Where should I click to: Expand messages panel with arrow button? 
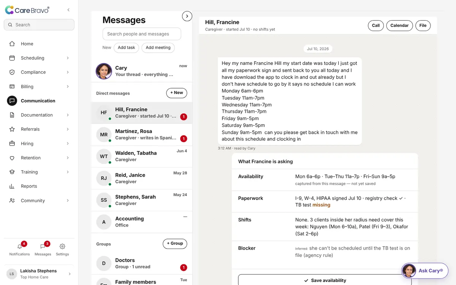187,16
